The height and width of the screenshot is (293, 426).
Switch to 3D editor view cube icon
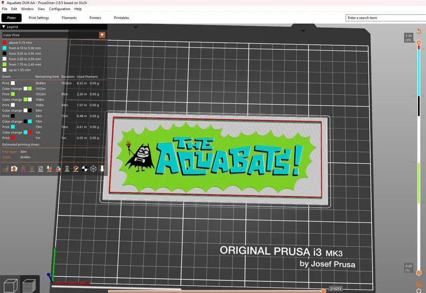[x=10, y=285]
